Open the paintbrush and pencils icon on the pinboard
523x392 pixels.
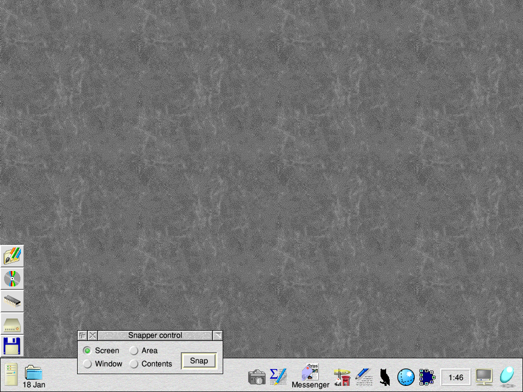click(12, 256)
